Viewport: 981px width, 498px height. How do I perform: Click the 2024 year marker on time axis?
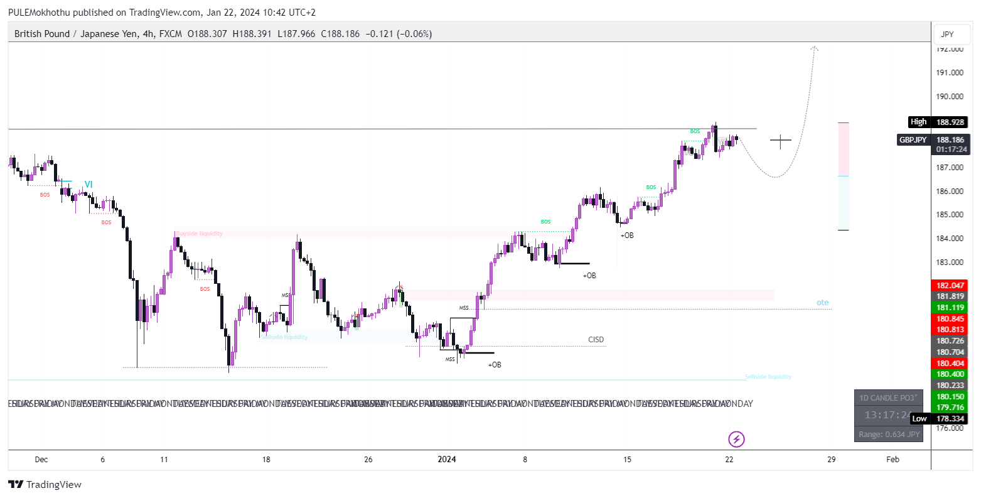point(446,460)
